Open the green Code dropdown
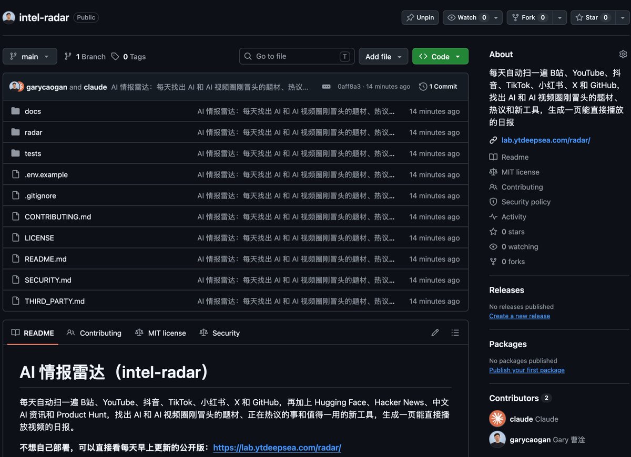Screen dimensions: 631x457 click(x=440, y=56)
